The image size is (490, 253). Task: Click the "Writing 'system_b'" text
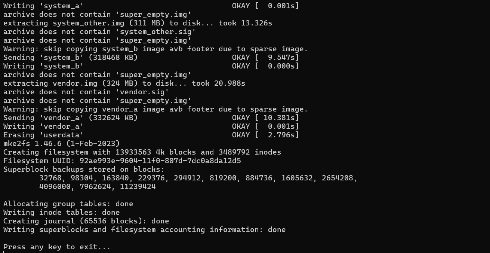pos(43,66)
